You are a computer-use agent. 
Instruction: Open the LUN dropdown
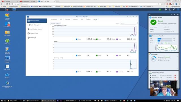[129, 23]
